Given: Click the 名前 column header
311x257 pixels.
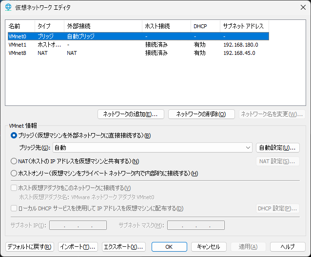Looking at the screenshot, I should pos(21,26).
